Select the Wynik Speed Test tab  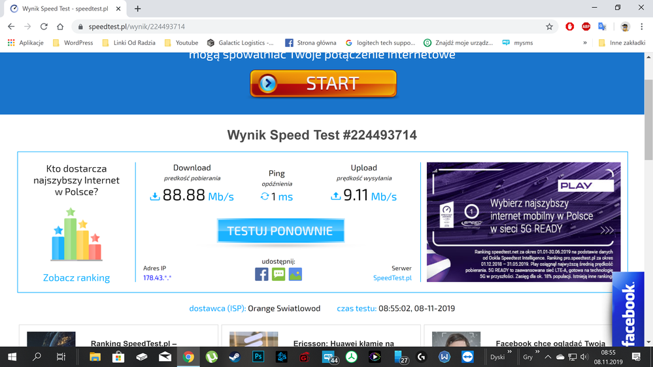point(65,8)
